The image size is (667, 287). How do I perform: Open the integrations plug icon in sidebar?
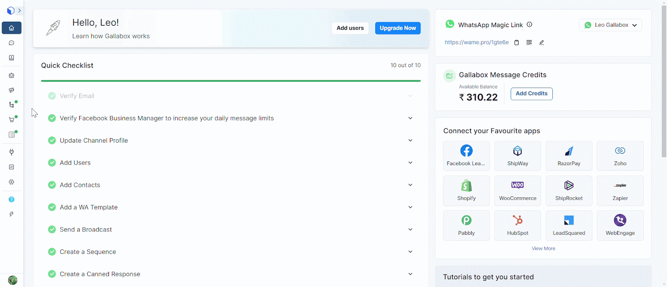[x=12, y=152]
